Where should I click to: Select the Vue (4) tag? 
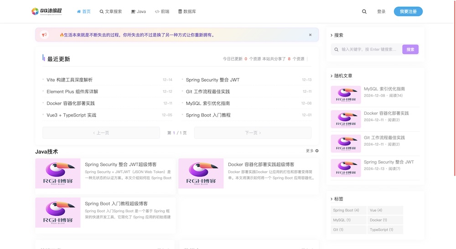point(385,210)
